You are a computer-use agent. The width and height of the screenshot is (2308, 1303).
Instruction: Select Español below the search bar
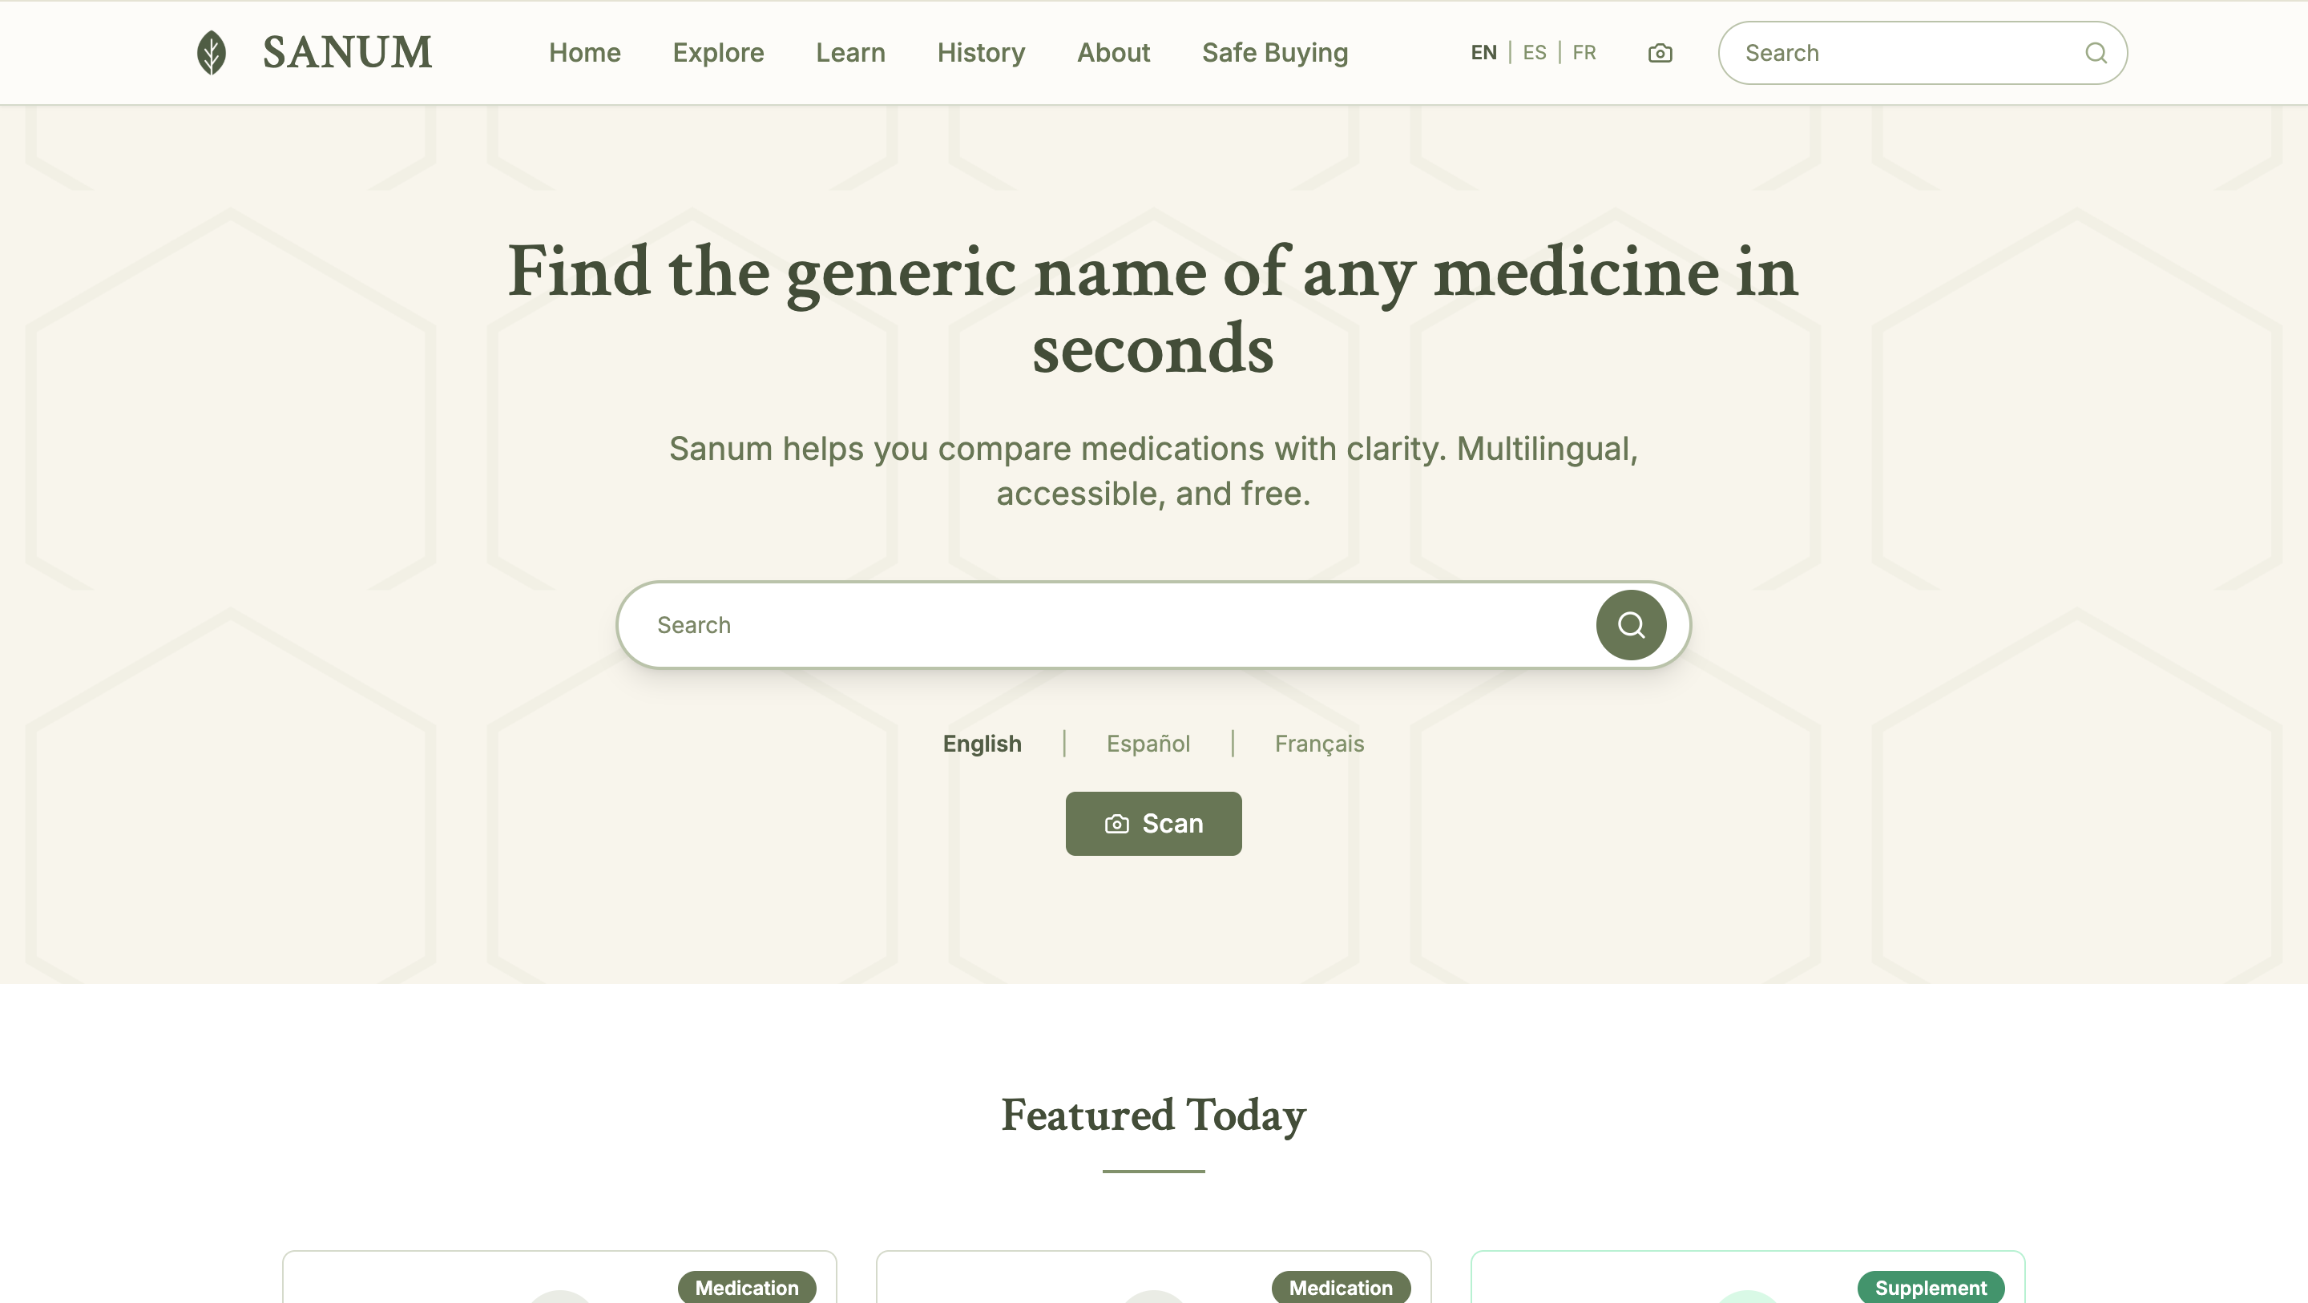click(x=1148, y=743)
